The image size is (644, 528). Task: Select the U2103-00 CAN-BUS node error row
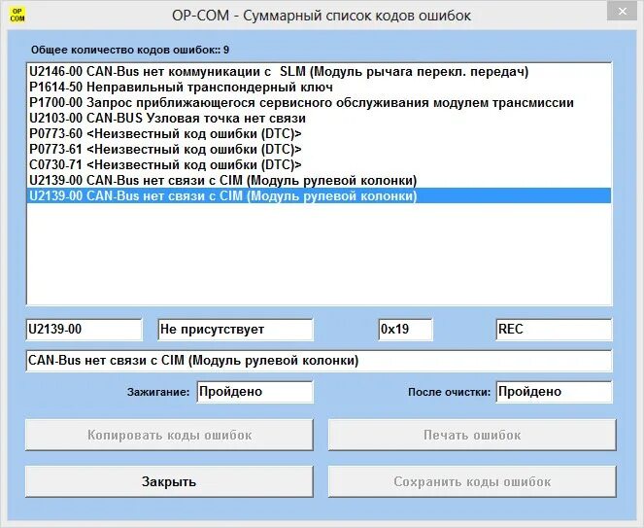pos(320,119)
